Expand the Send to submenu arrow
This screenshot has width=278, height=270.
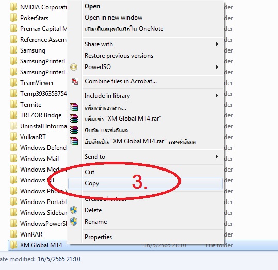click(217, 157)
